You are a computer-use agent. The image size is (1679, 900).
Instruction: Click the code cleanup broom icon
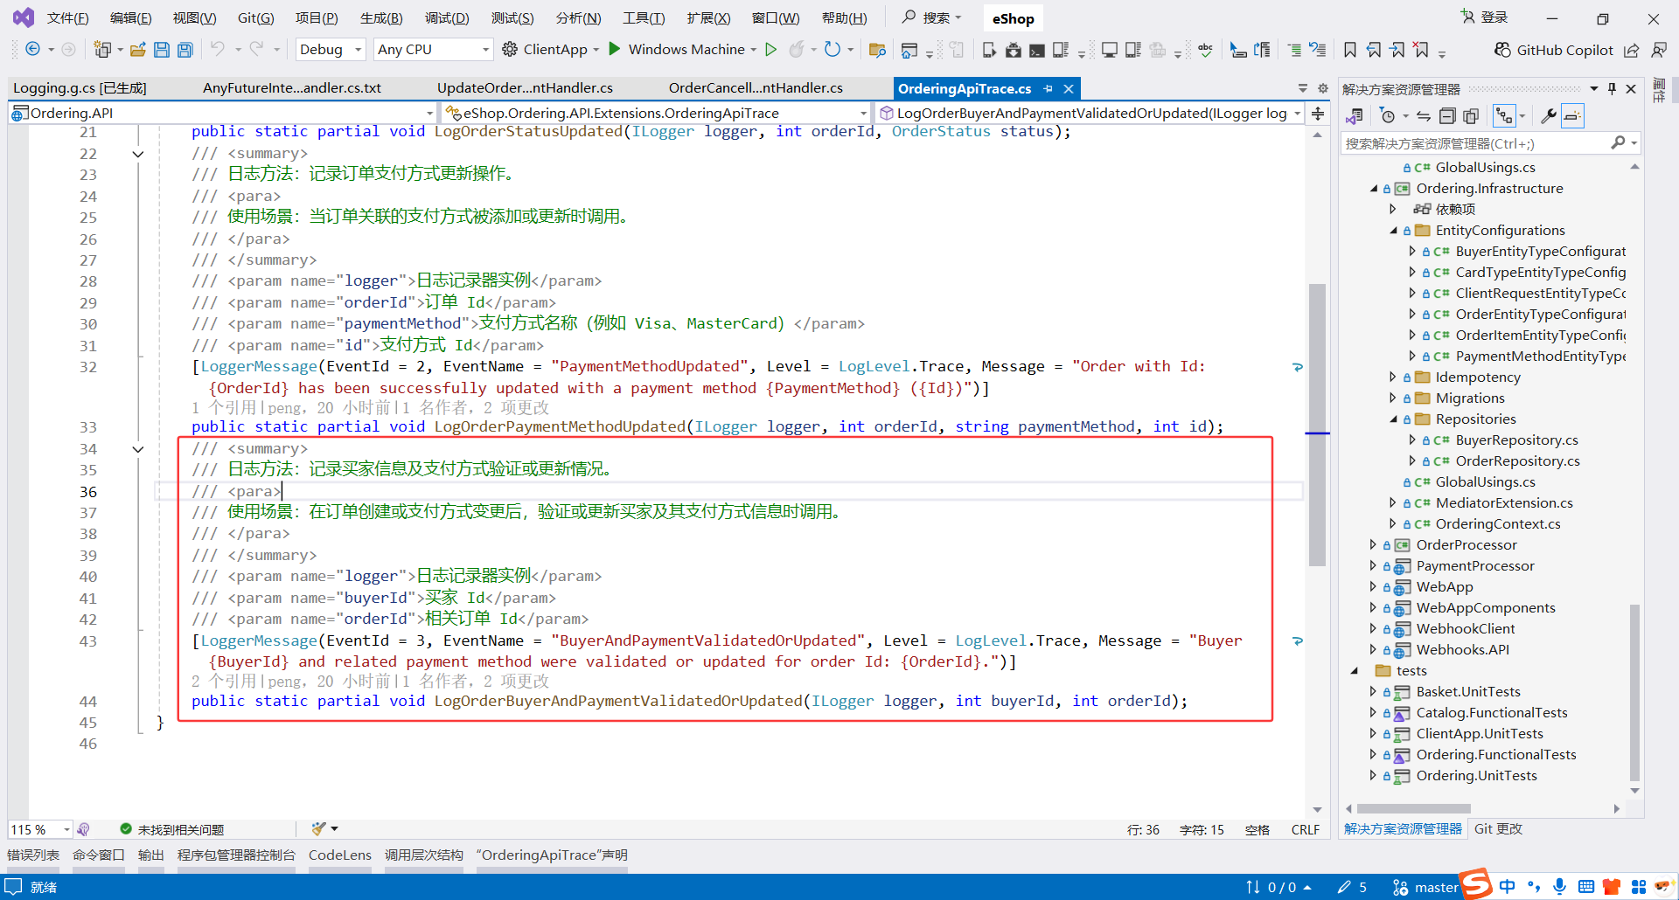pos(319,828)
